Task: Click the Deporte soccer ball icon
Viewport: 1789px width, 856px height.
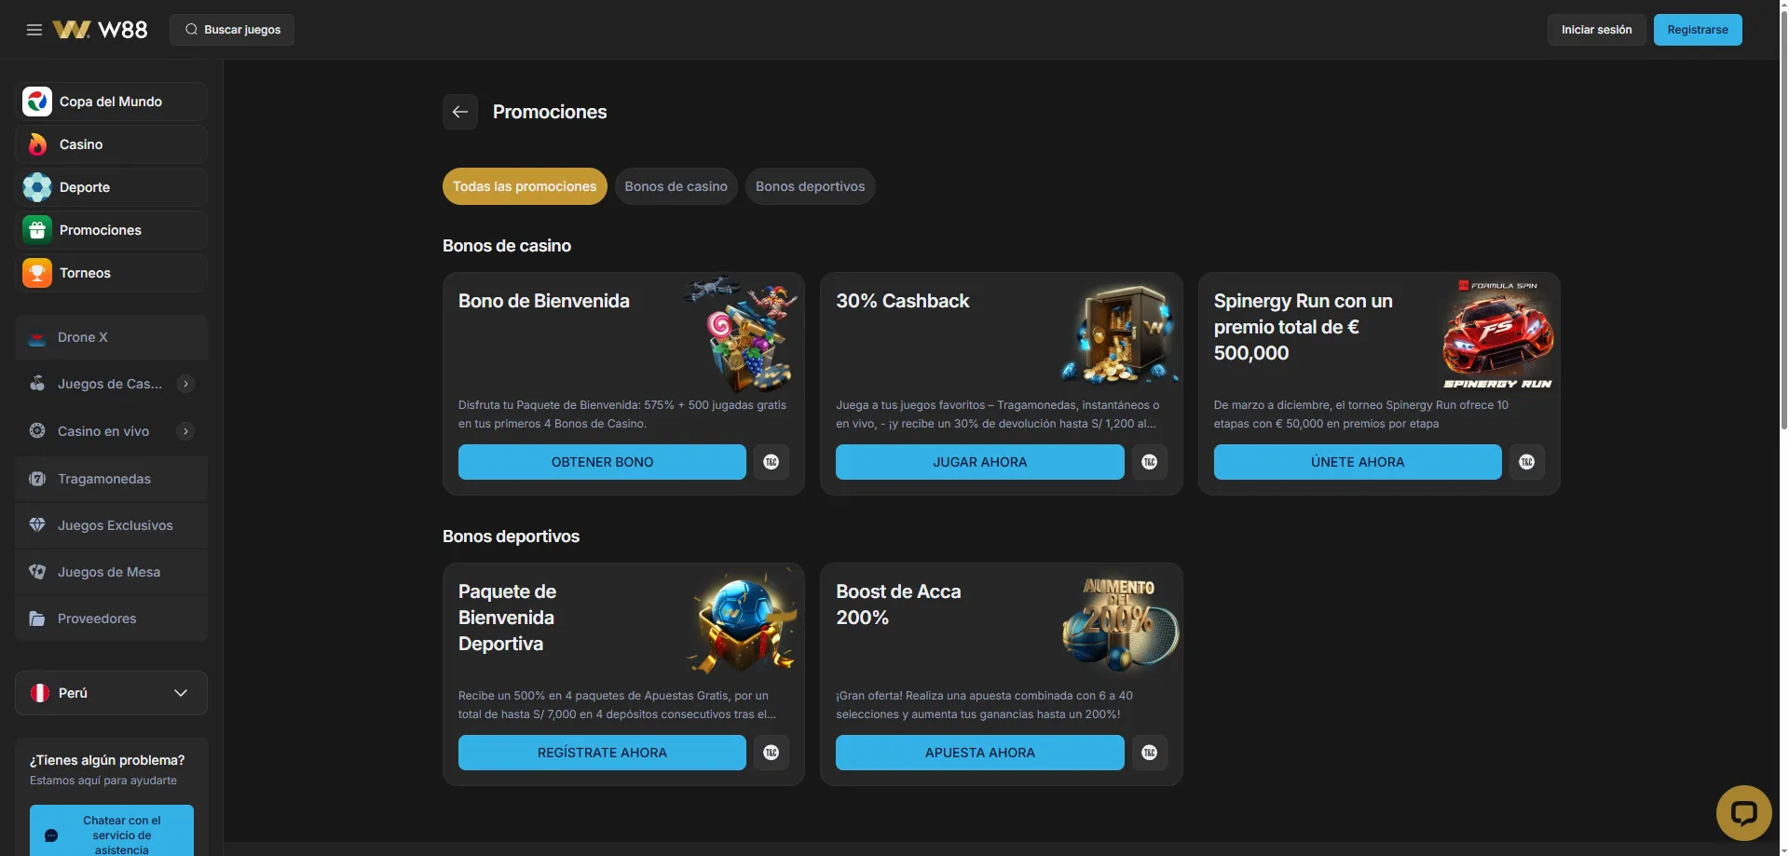Action: coord(37,187)
